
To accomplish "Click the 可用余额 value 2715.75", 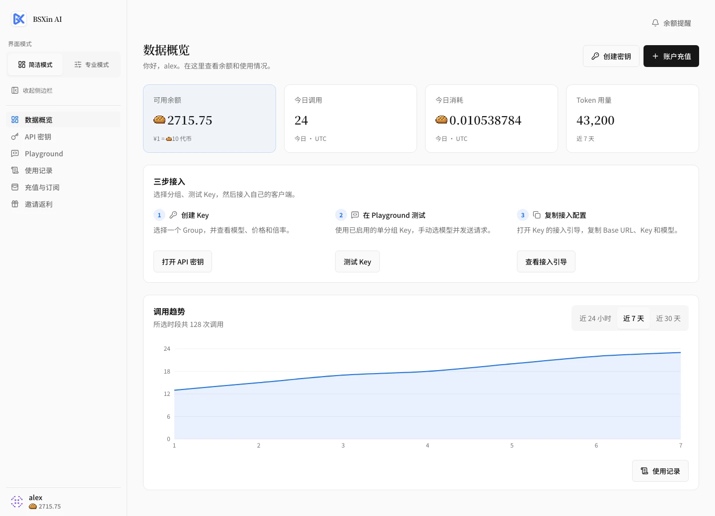I will pyautogui.click(x=190, y=120).
